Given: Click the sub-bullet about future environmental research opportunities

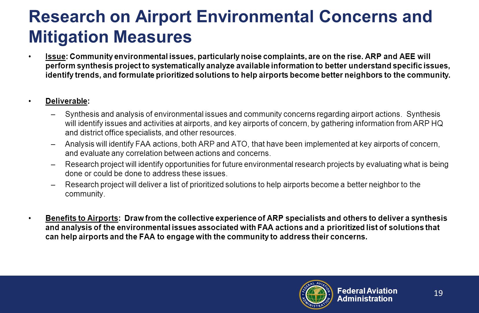Looking at the screenshot, I should 257,169.
